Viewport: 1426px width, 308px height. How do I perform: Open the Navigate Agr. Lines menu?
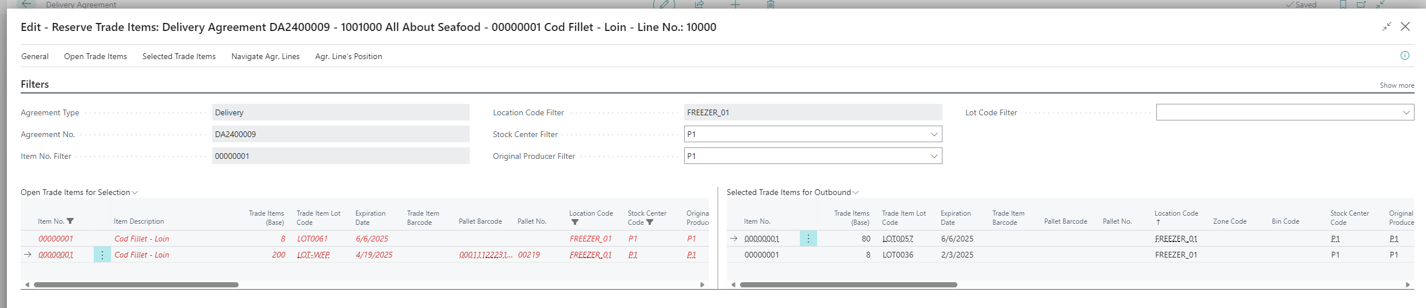pyautogui.click(x=265, y=56)
